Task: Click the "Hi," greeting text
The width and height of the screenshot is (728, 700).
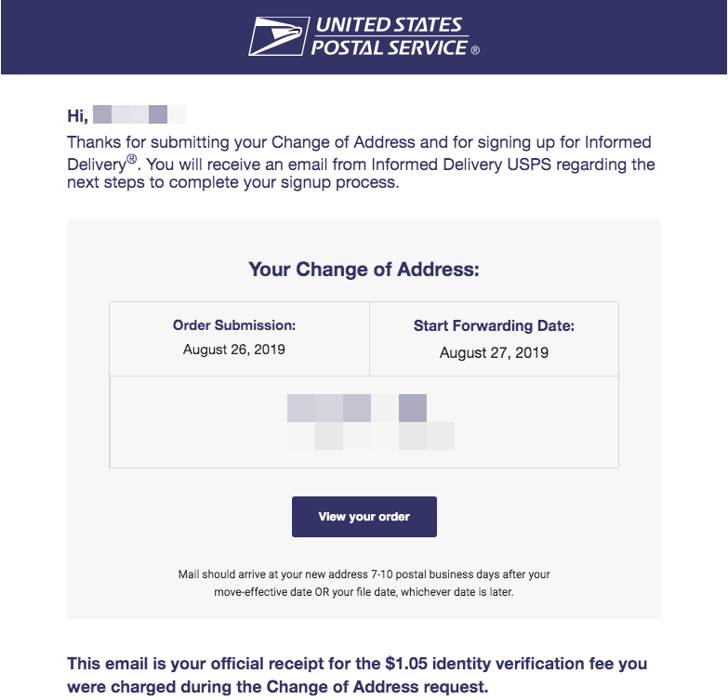Action: click(x=77, y=115)
